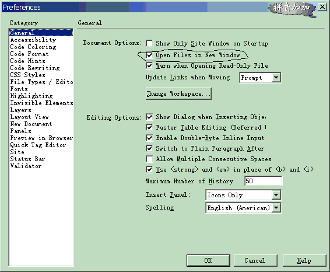Select Invisible Elements in category list

pyautogui.click(x=41, y=103)
